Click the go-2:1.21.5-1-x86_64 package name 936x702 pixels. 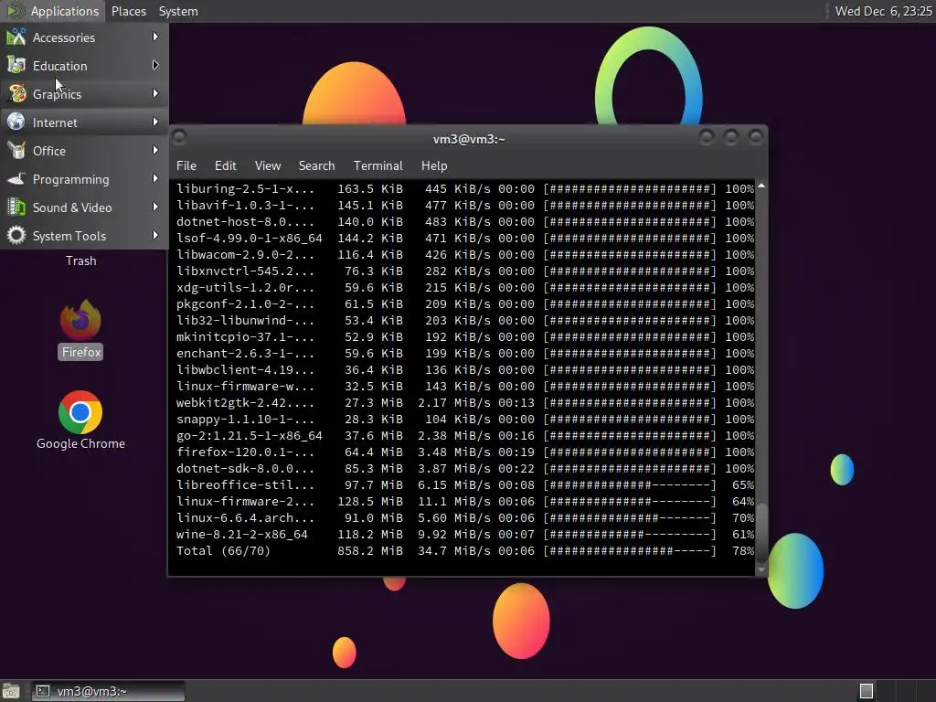249,436
